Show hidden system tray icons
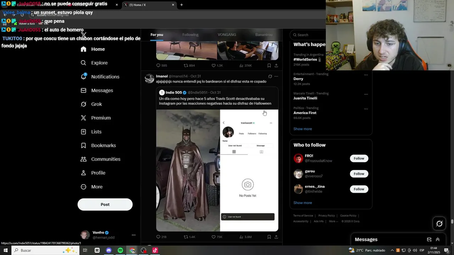Screen dimensions: 454x255 (392, 250)
